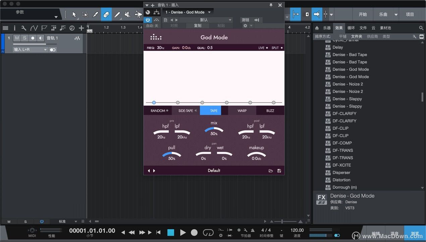The height and width of the screenshot is (242, 426).
Task: Toggle the RANDOM option
Action: tap(159, 111)
